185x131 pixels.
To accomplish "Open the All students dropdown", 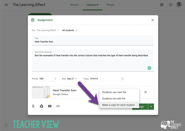I will [69, 30].
